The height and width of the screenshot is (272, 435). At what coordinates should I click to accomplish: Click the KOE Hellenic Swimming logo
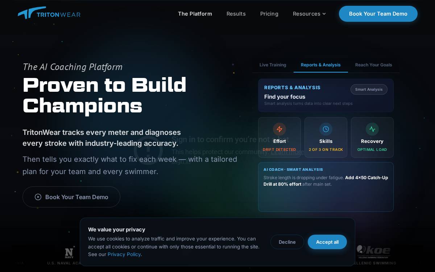[x=373, y=252]
